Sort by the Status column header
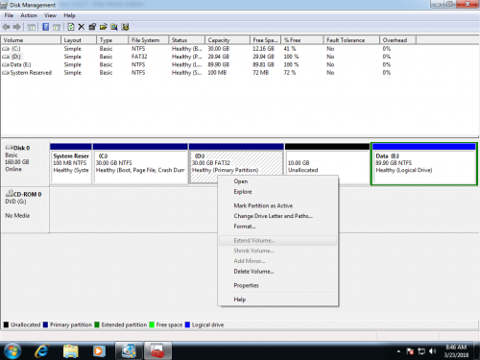 pos(186,40)
